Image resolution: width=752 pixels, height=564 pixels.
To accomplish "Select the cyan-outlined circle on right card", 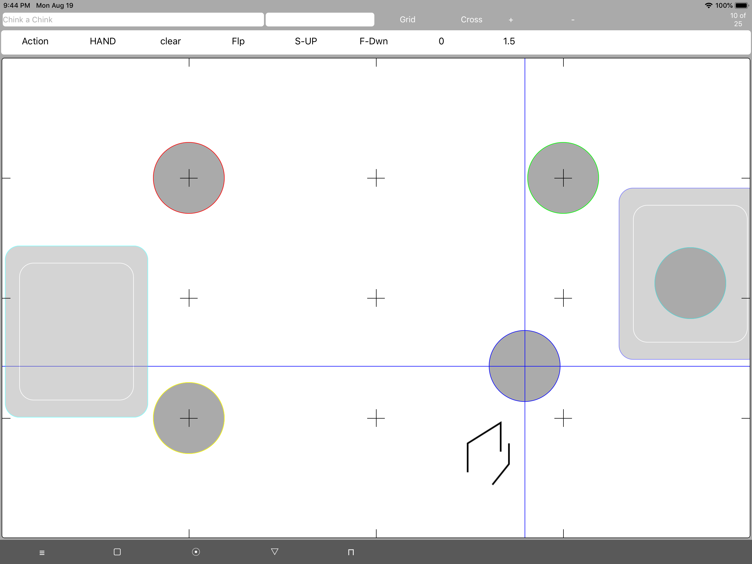I will (690, 283).
